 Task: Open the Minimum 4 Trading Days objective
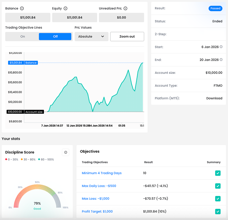[101, 173]
